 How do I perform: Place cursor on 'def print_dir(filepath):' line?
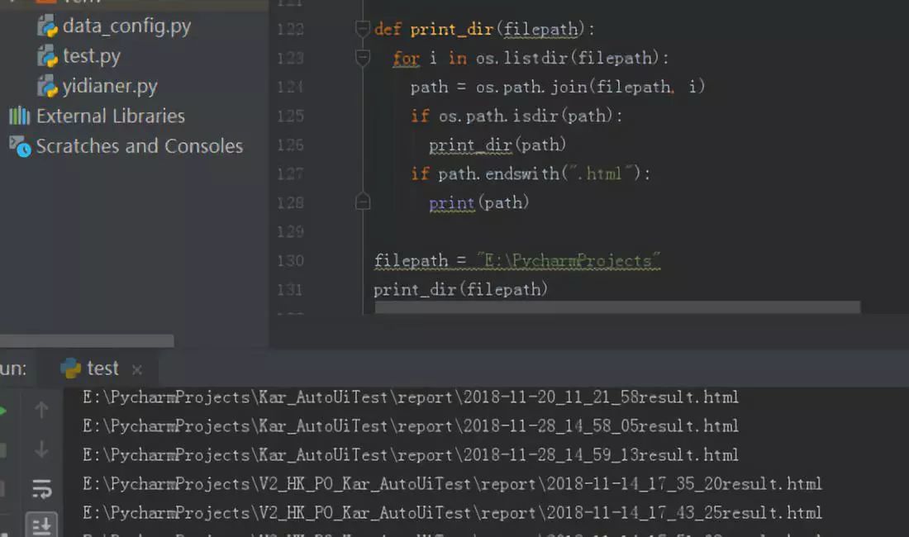(484, 29)
